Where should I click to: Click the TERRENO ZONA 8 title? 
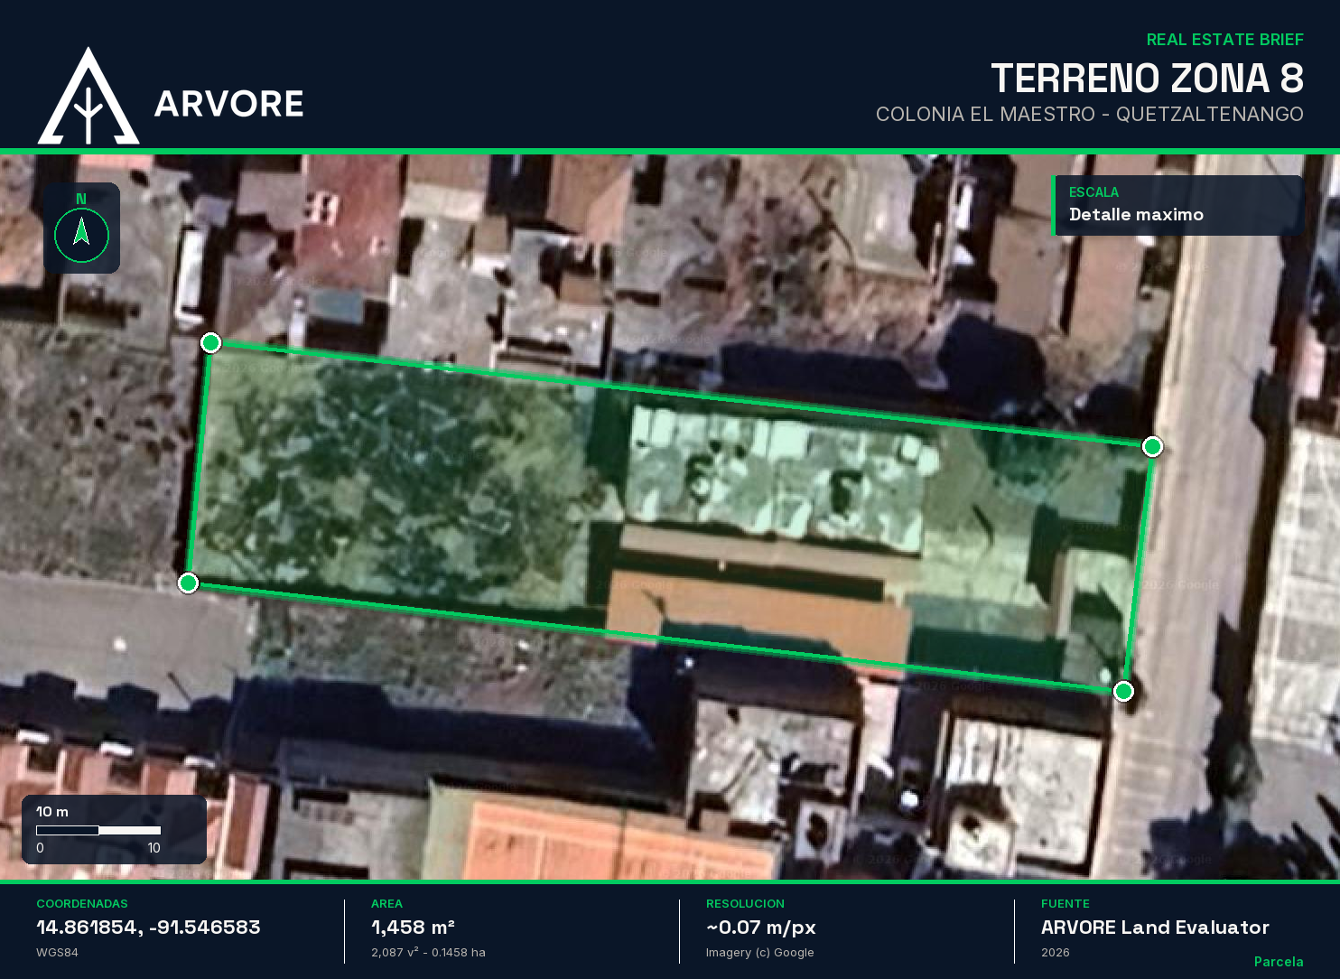[1147, 79]
